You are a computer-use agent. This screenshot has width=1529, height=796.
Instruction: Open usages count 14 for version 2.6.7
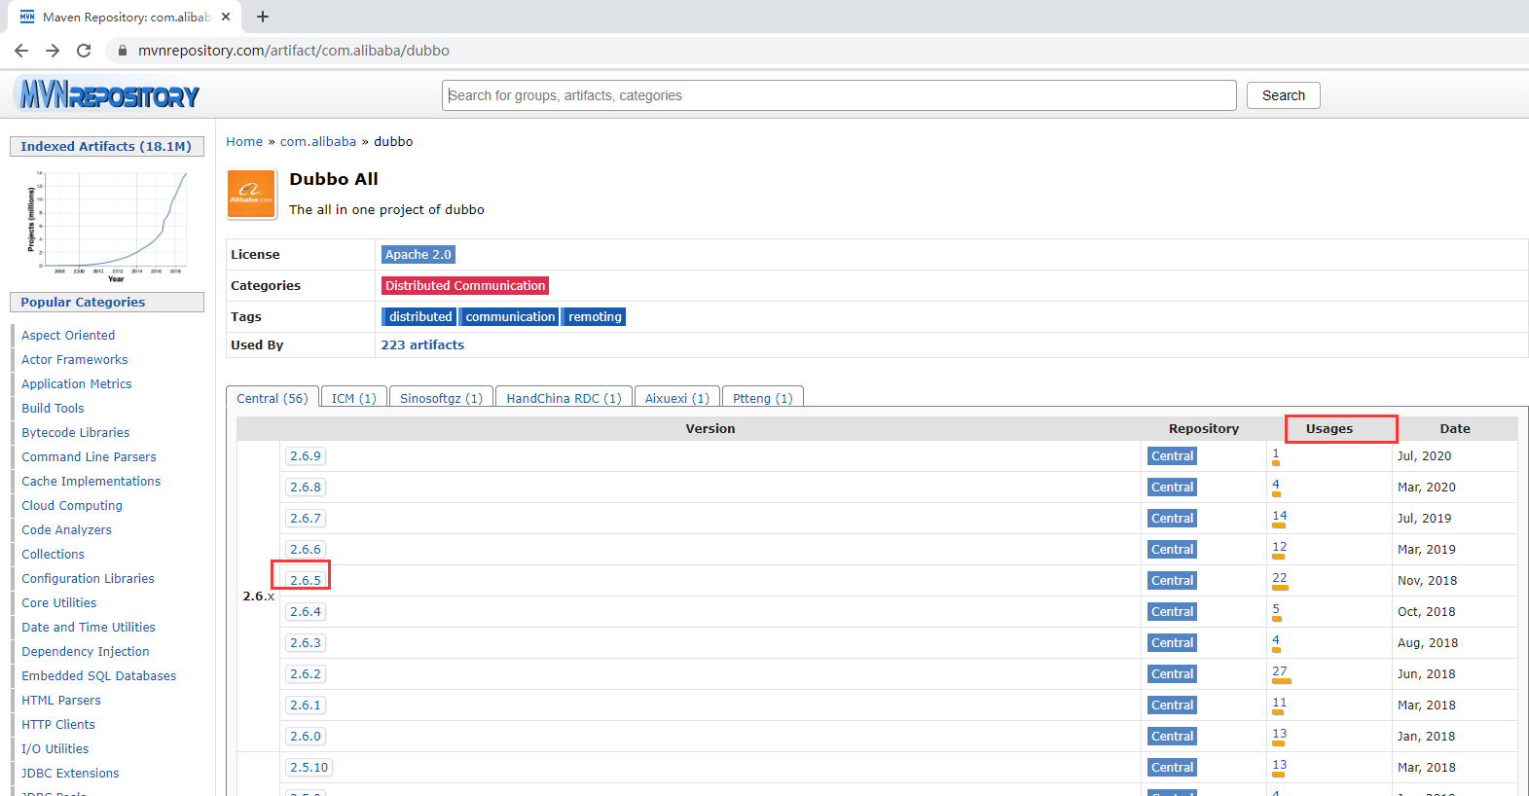pos(1280,516)
